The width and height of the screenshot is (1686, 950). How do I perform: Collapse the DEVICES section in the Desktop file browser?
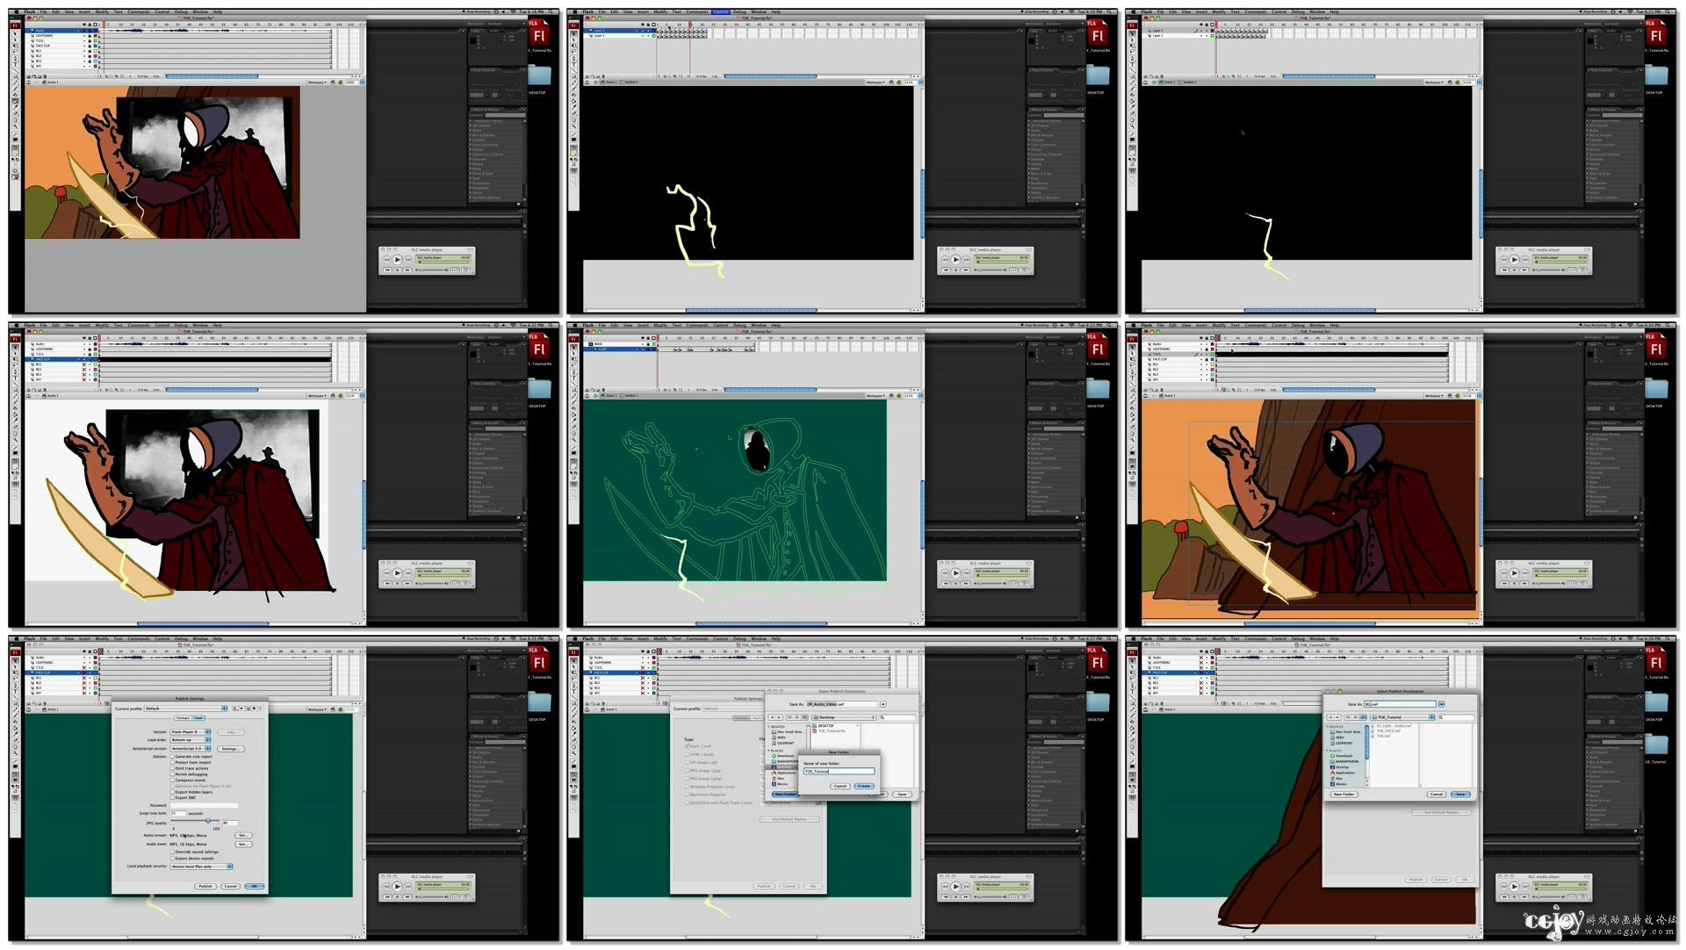[768, 726]
